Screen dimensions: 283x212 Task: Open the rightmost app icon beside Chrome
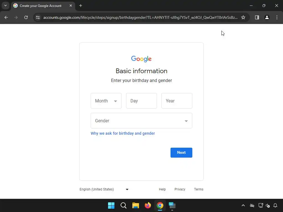(x=172, y=205)
